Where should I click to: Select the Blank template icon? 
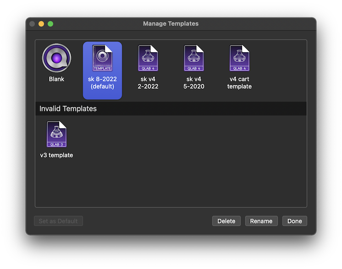click(56, 58)
